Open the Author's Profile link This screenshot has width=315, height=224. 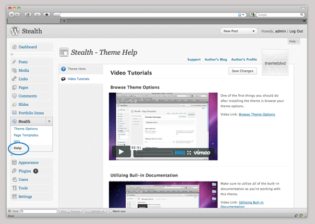click(x=244, y=59)
